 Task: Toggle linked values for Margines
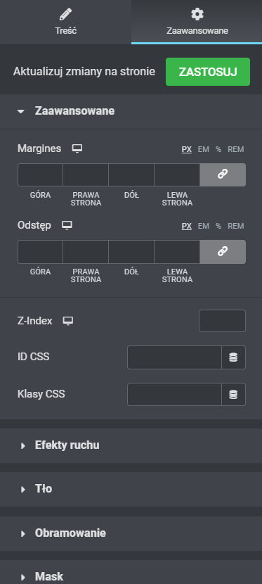coord(223,174)
